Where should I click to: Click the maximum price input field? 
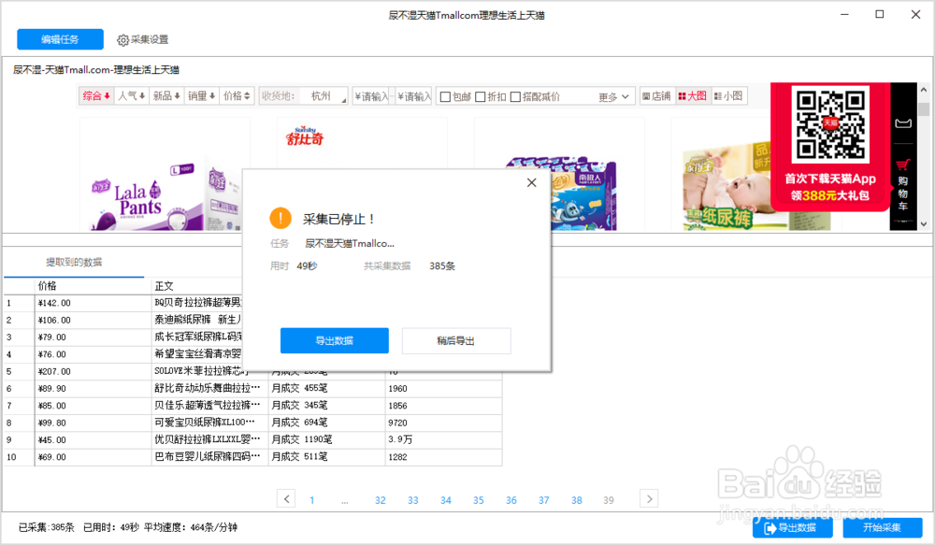coord(413,96)
